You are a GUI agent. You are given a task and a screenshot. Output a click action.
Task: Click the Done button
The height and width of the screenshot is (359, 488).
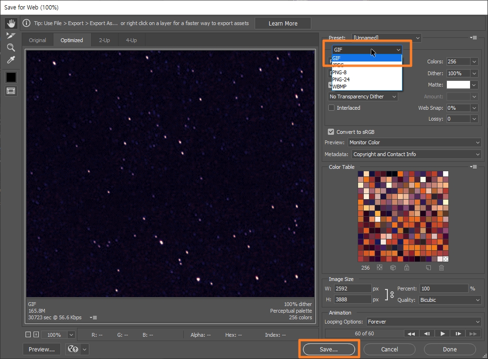tap(450, 350)
